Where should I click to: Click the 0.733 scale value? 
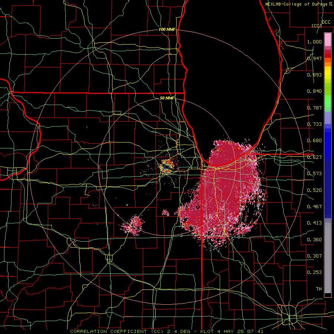[314, 124]
